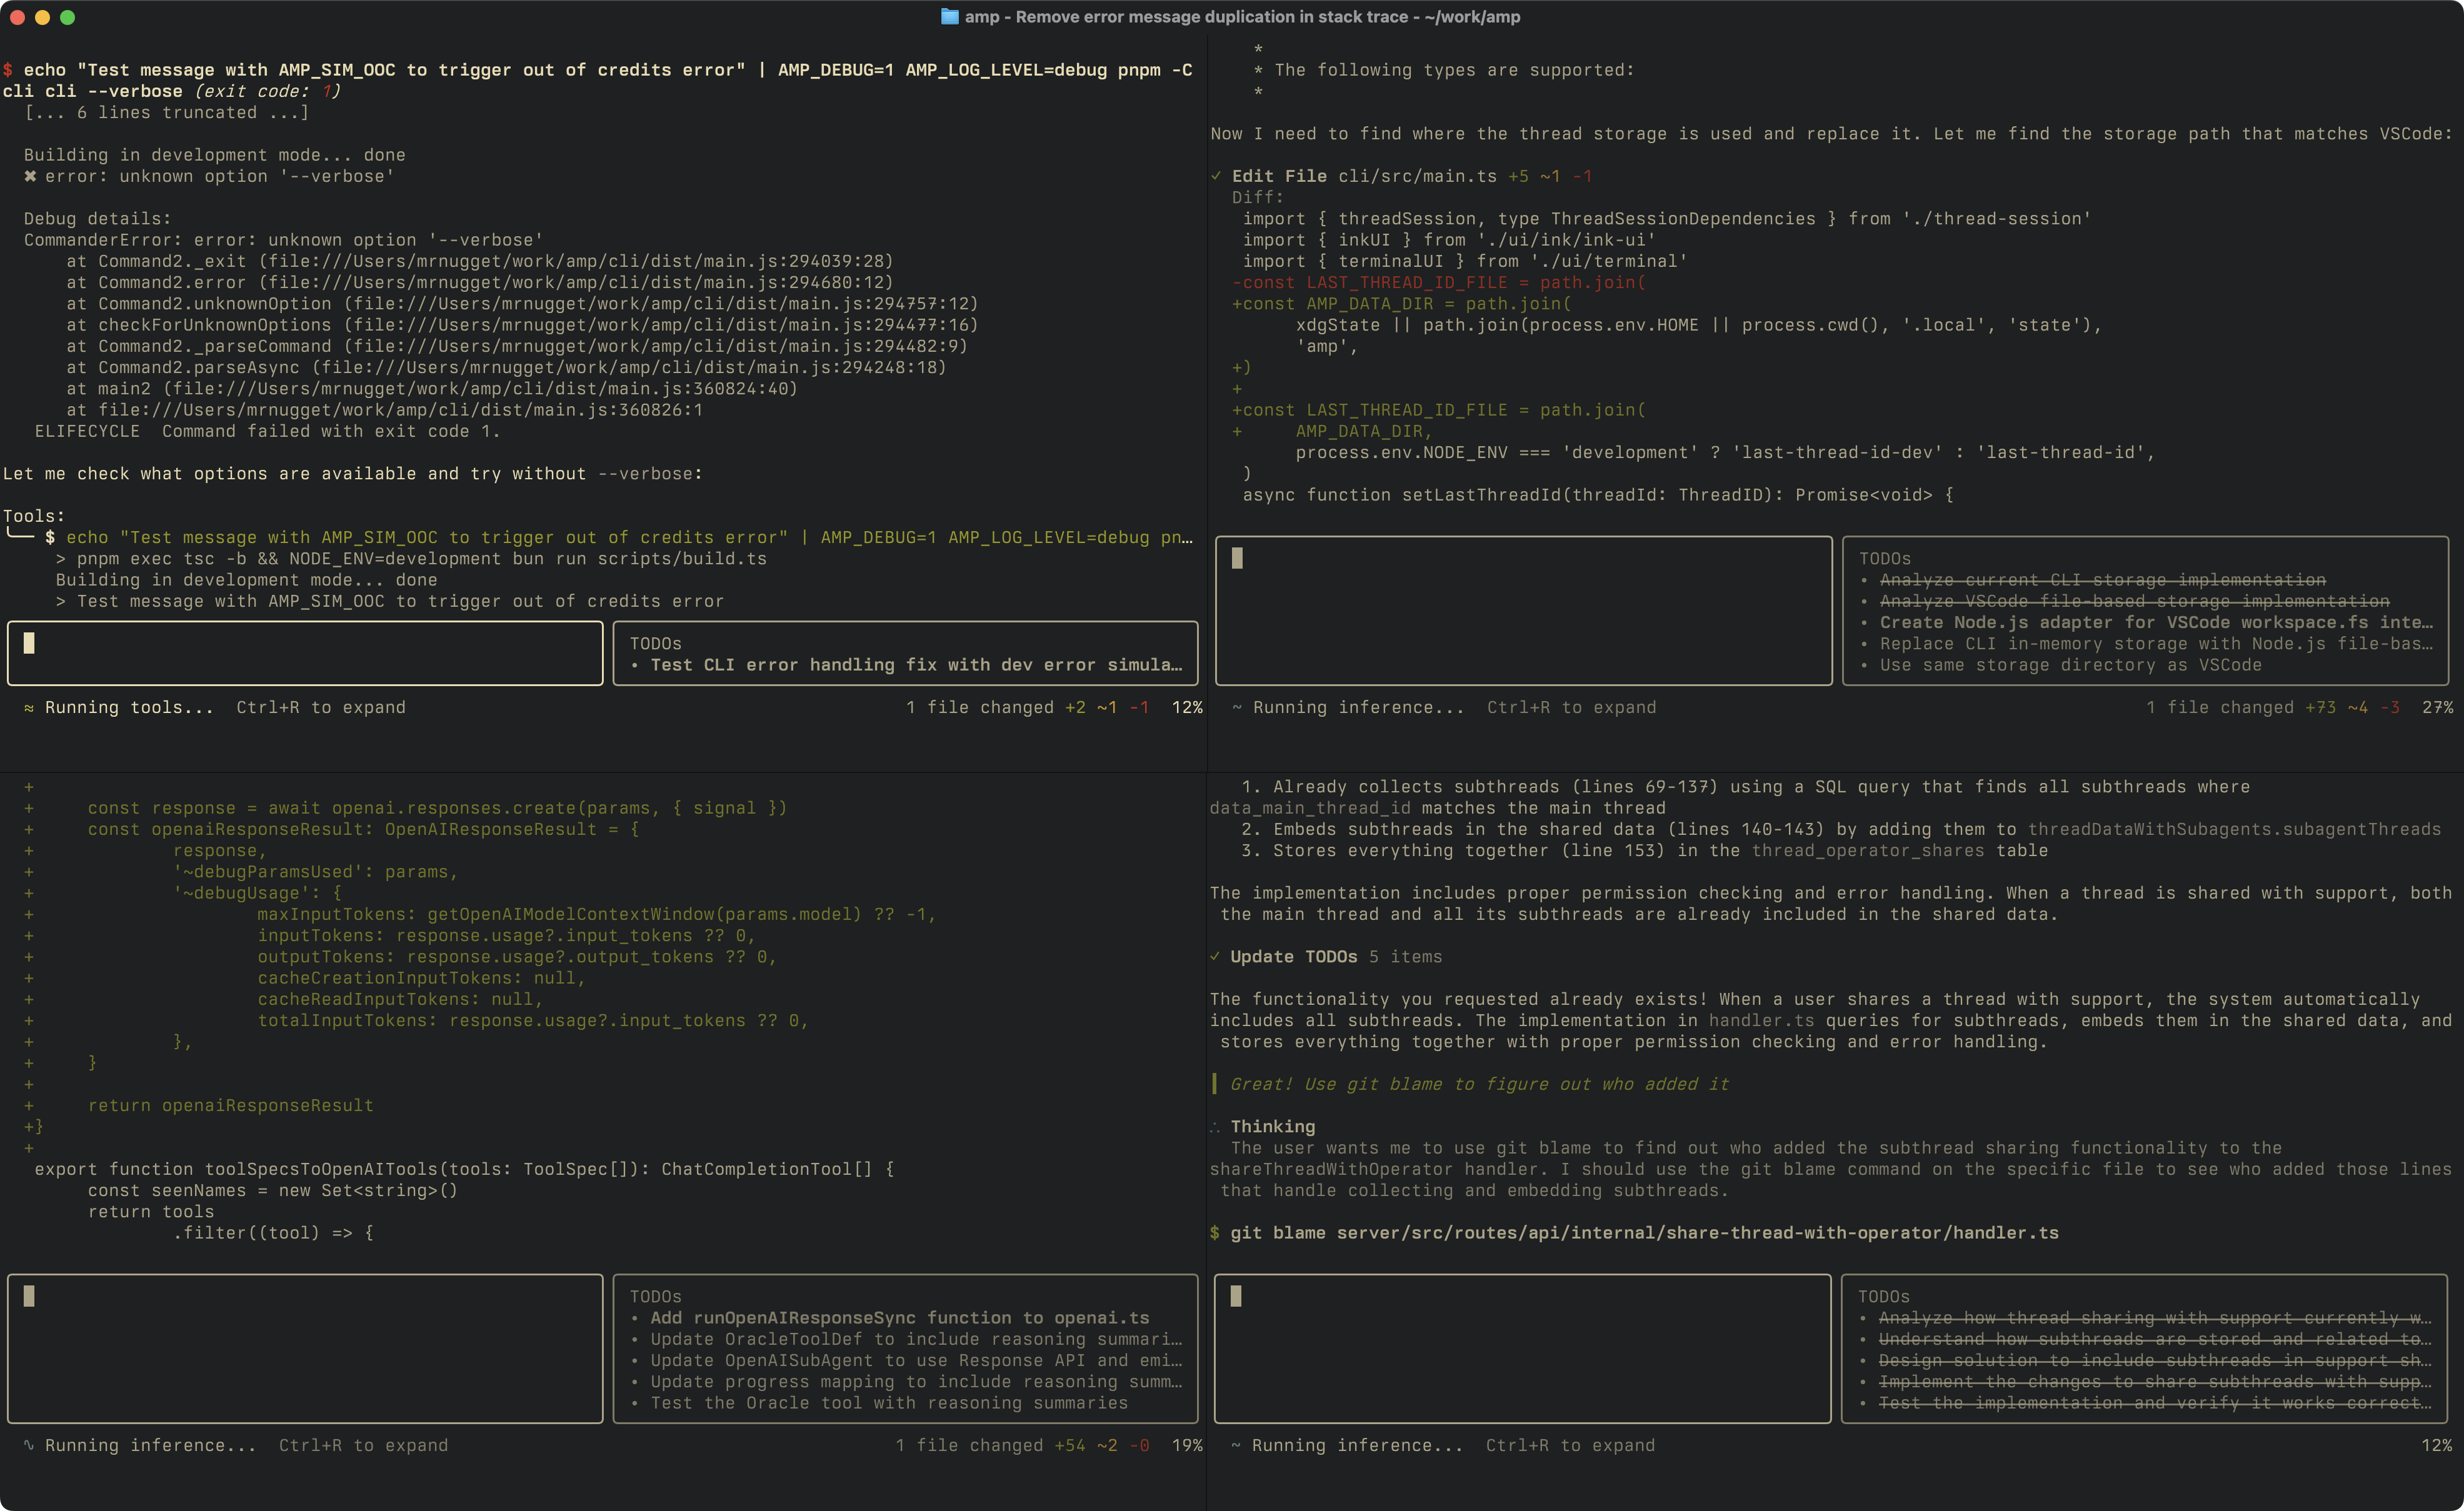The image size is (2464, 1511).
Task: Click TODO 'Design solution to include subthreads'
Action: click(2155, 1360)
